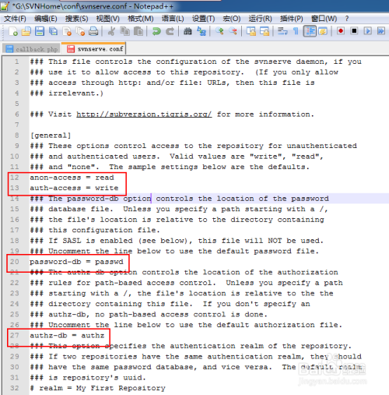Click the Cut scissors icon

pyautogui.click(x=111, y=31)
